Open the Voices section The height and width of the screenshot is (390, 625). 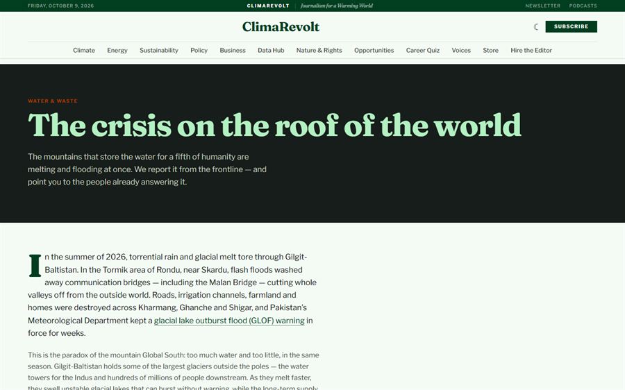click(461, 50)
